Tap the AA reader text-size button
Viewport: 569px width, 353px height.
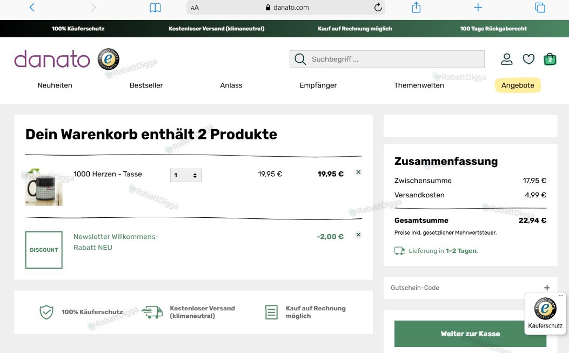click(195, 8)
